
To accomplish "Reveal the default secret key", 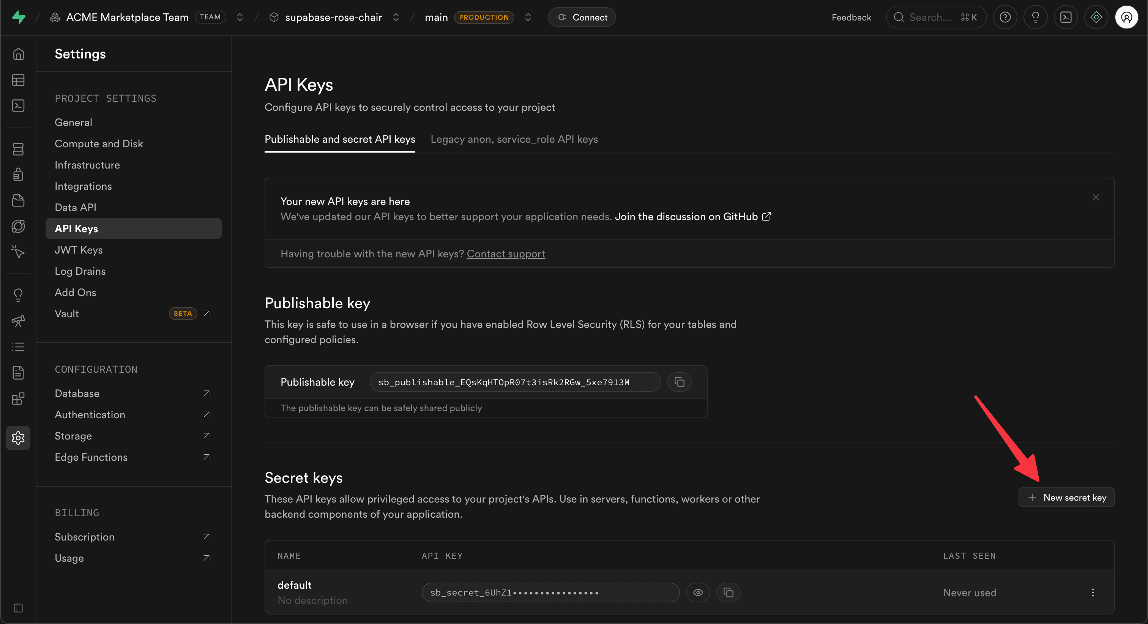I will (698, 592).
